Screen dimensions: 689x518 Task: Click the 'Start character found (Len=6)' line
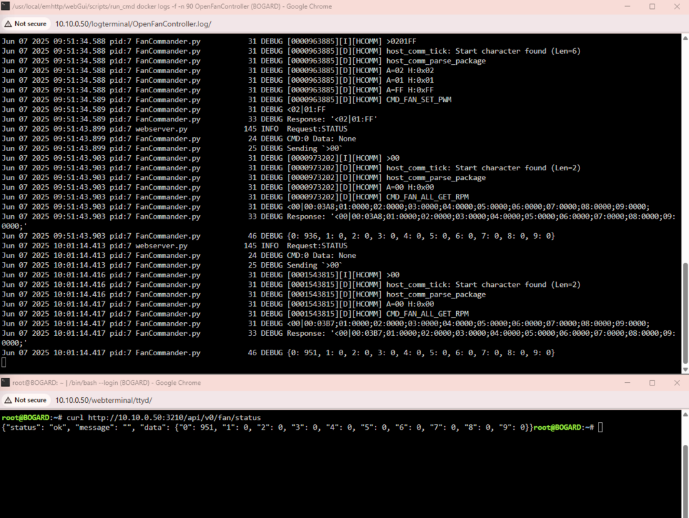tap(291, 51)
